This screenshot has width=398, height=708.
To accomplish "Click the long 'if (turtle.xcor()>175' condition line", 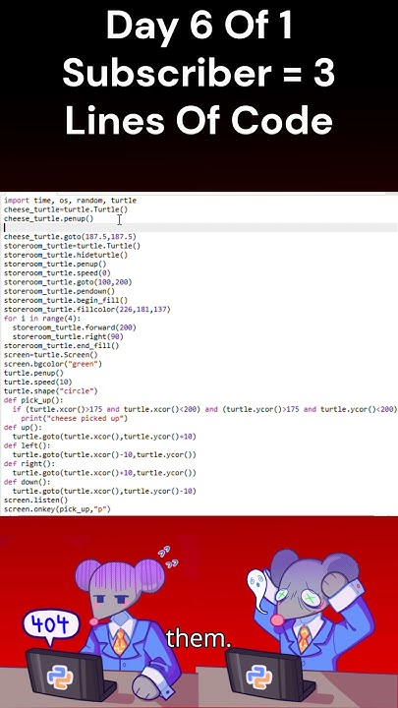I will tap(204, 409).
